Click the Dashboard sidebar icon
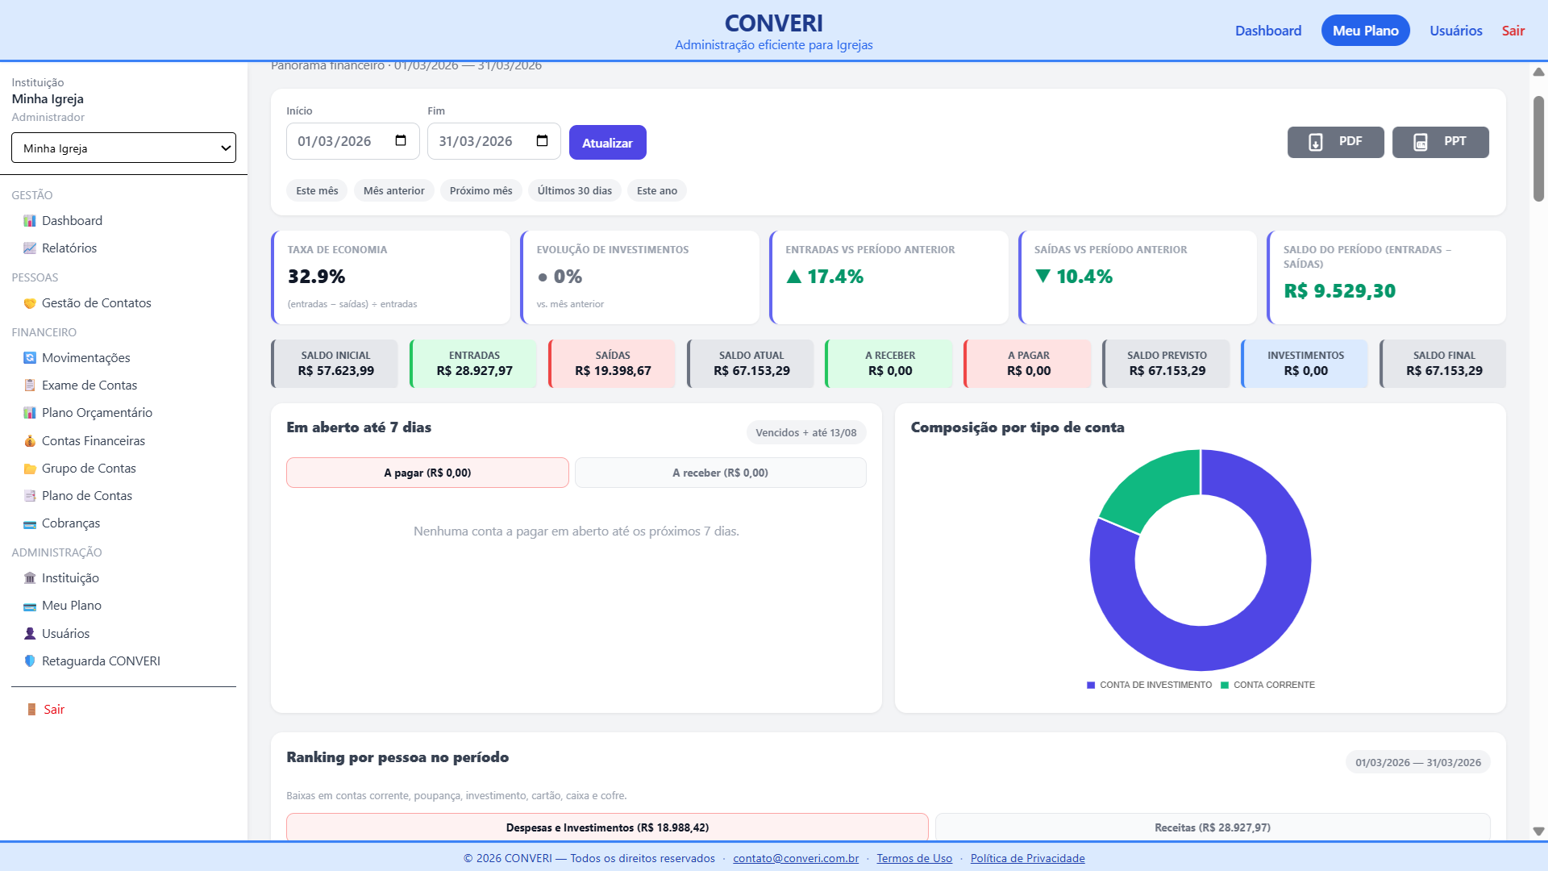The image size is (1548, 871). coord(30,221)
